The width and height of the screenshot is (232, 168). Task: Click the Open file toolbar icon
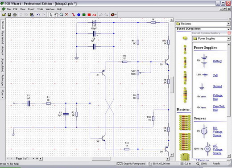pos(4,15)
